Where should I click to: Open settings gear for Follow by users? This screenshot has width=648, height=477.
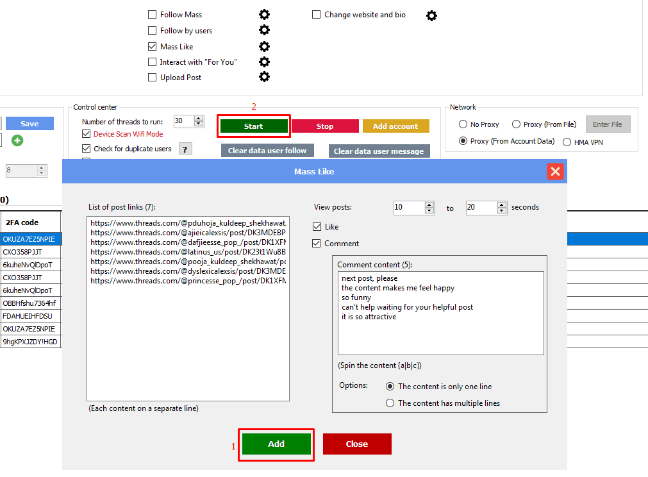pos(264,30)
